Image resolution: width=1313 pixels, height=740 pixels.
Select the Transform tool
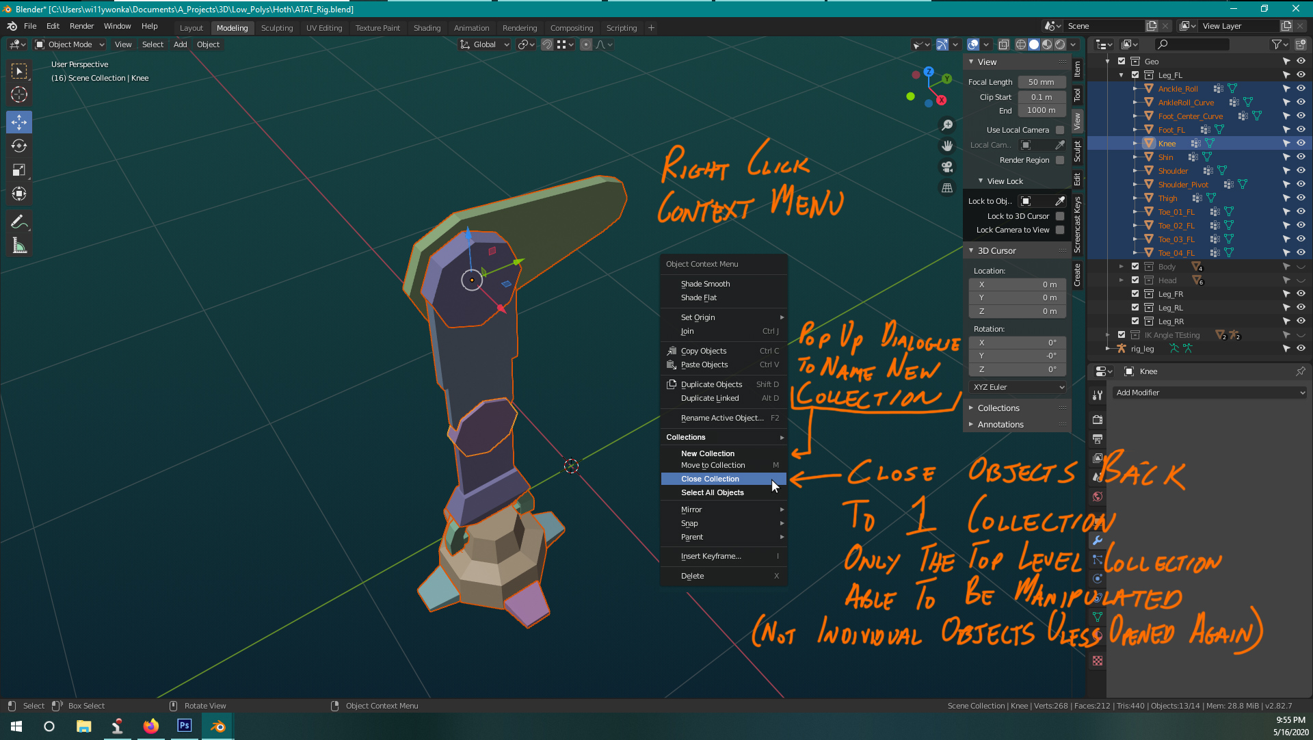point(19,194)
